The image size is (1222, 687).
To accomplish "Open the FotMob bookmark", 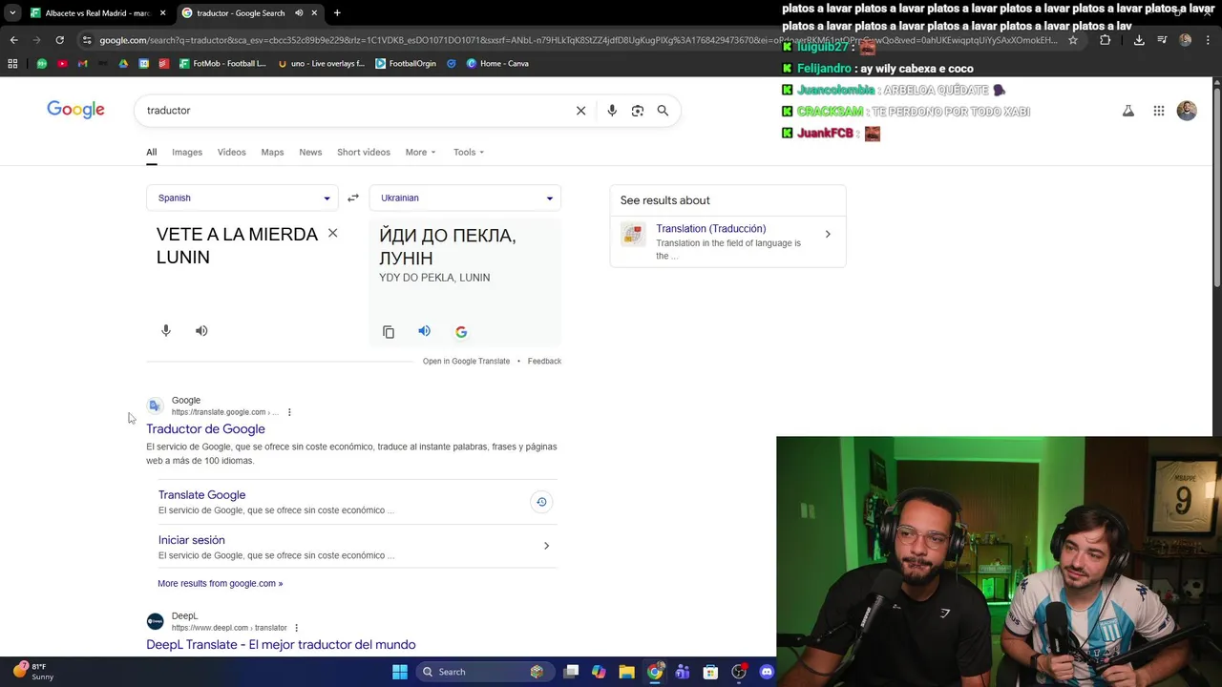I will tap(221, 64).
